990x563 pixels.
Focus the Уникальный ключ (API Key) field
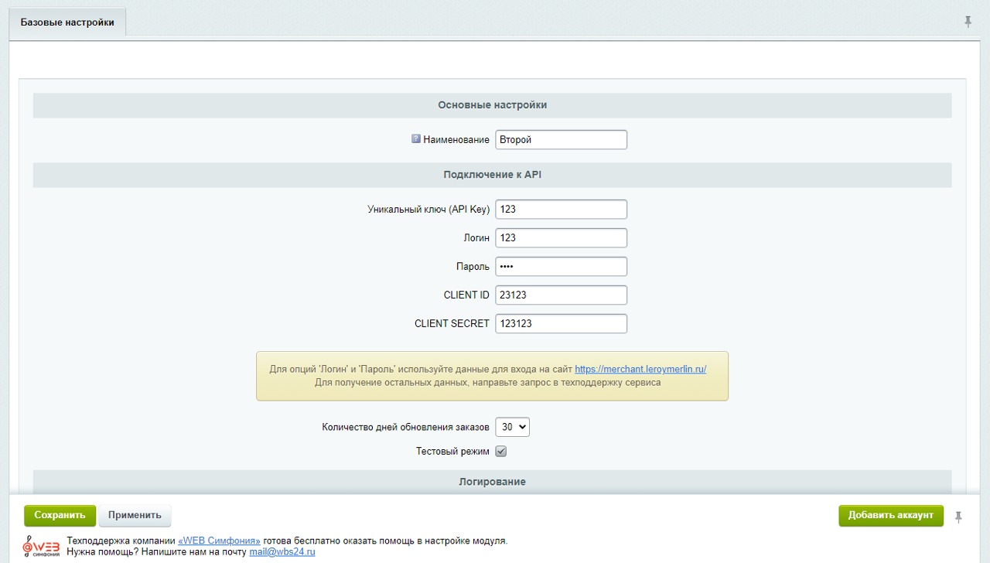(x=561, y=210)
